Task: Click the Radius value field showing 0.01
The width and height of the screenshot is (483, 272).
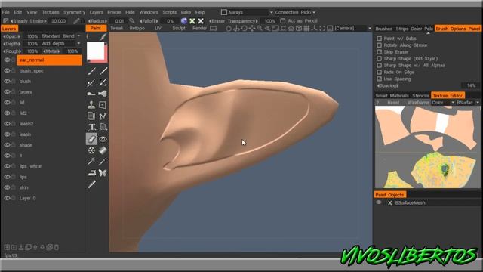Action: click(119, 21)
